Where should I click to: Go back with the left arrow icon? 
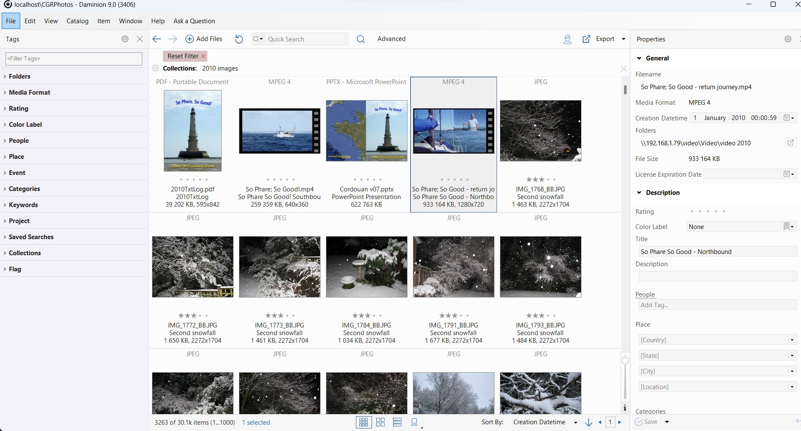(157, 39)
